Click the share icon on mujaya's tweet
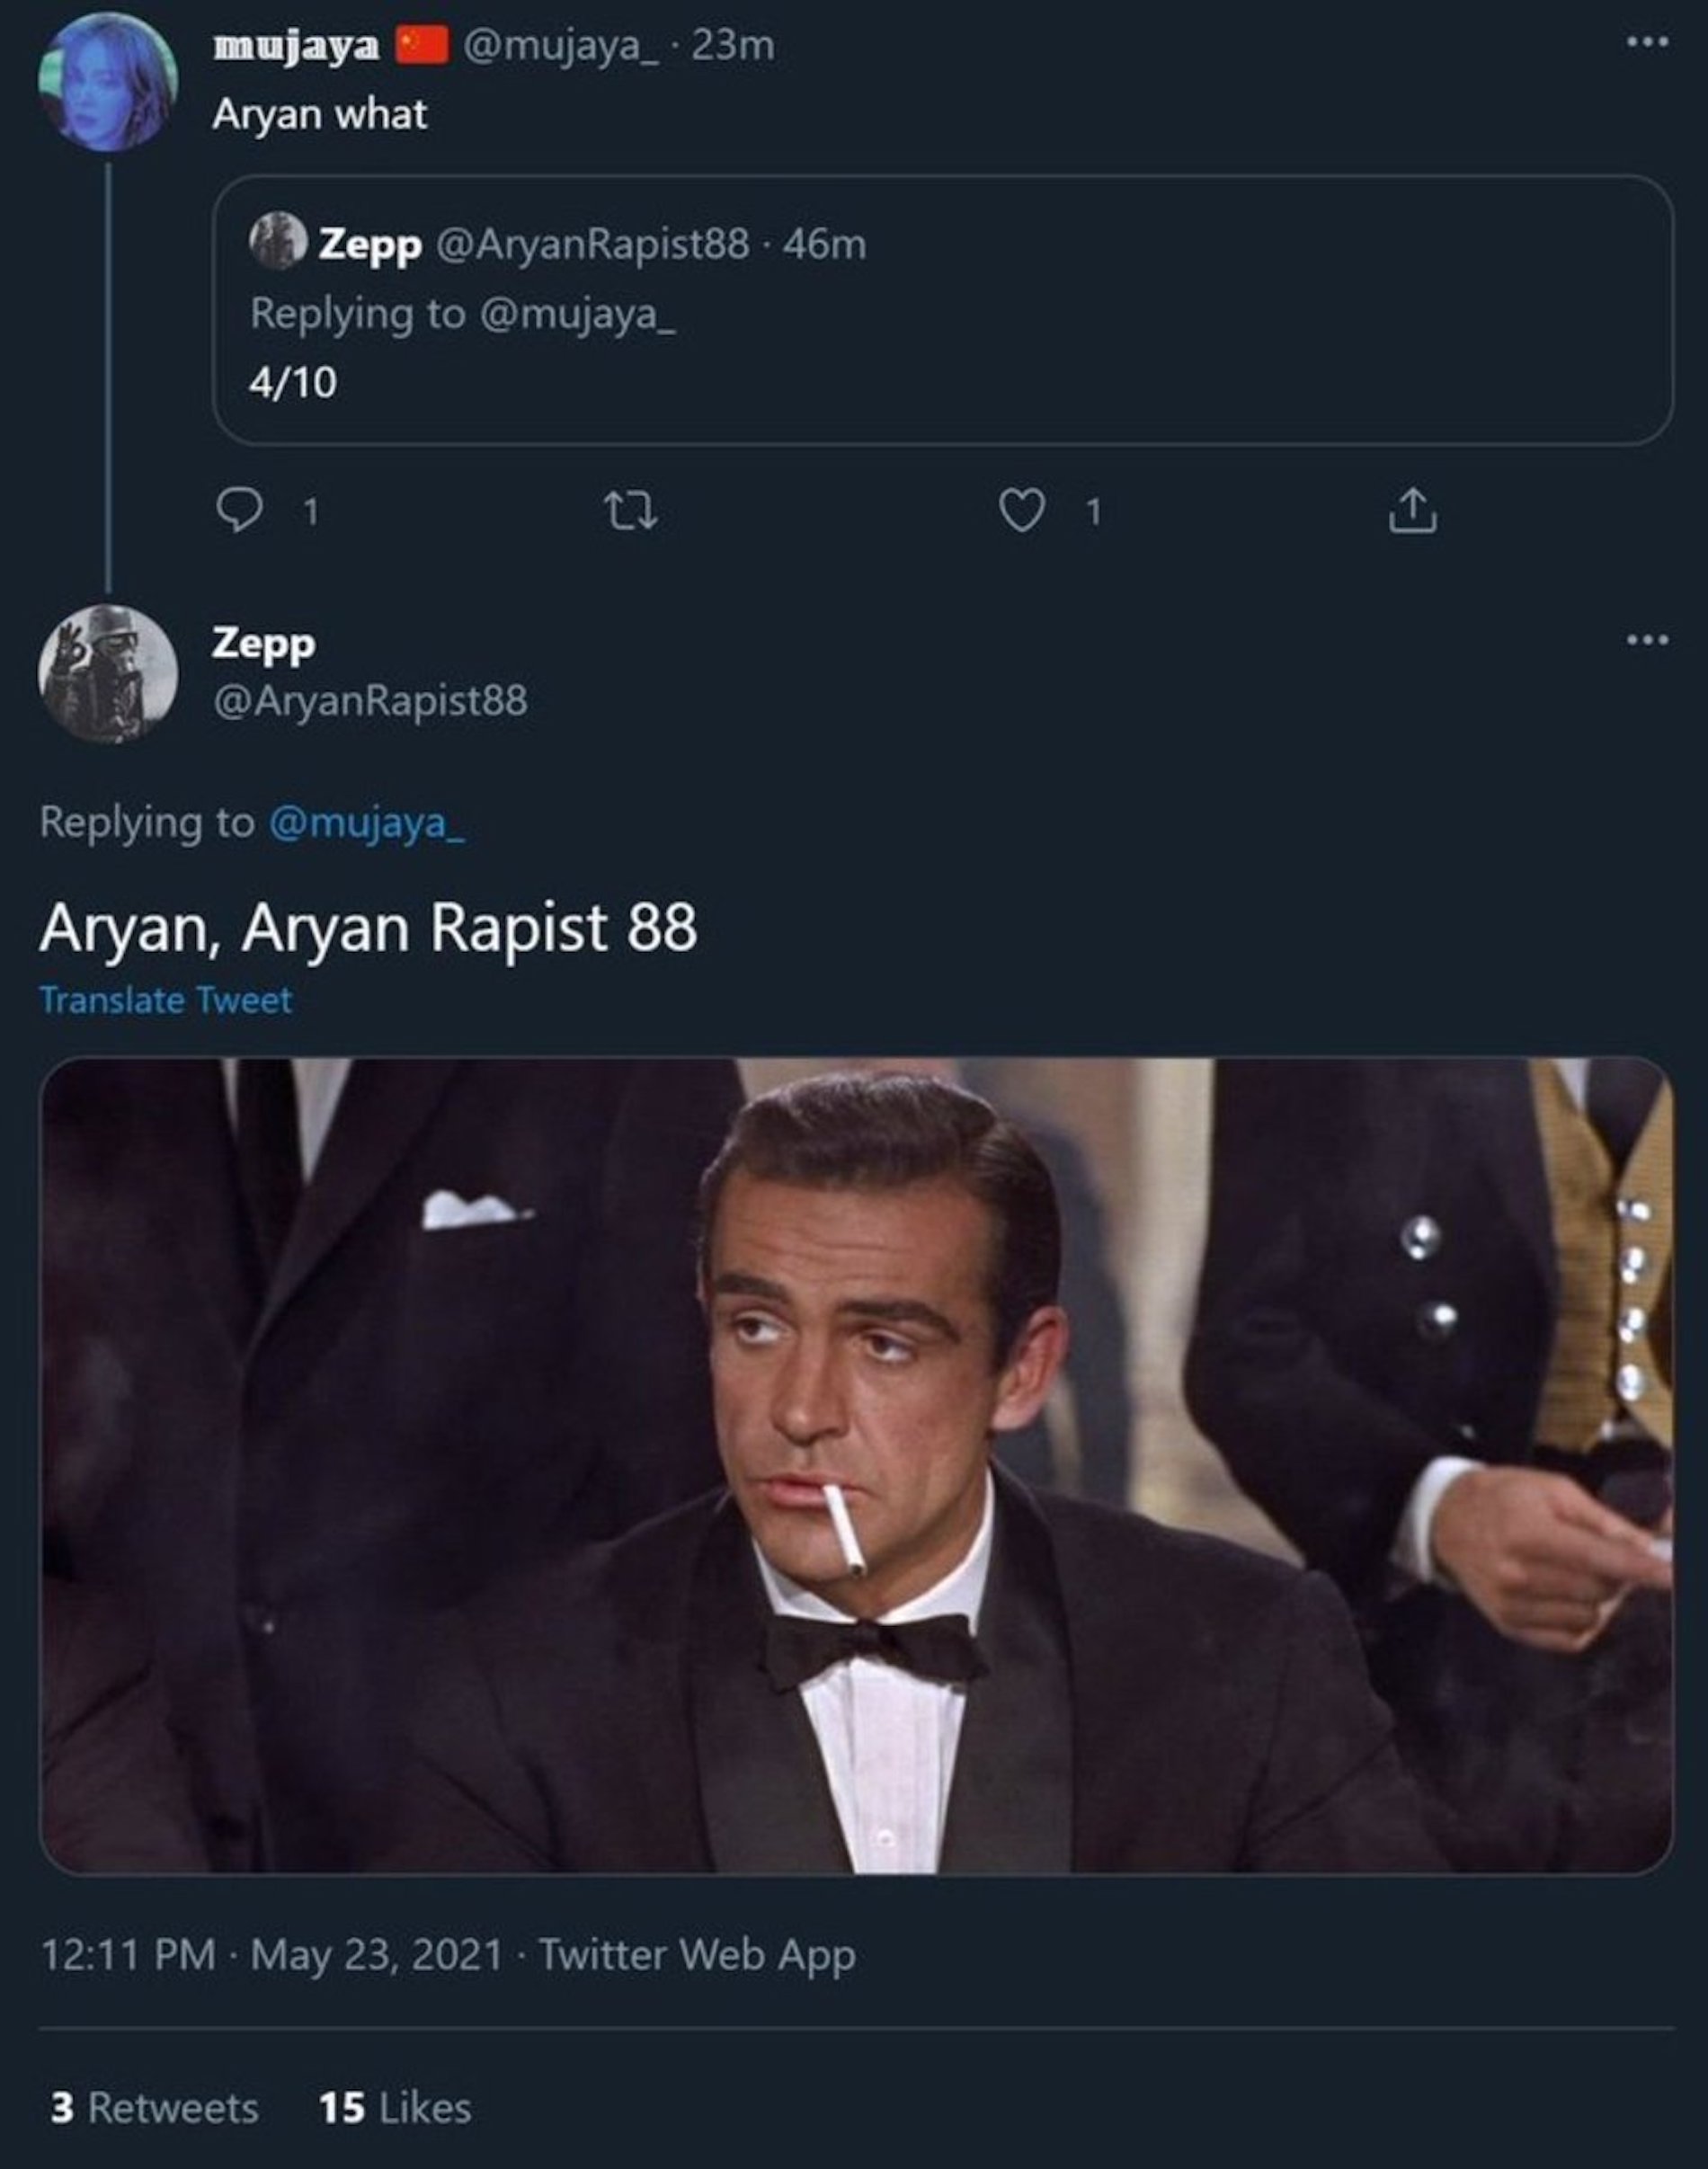Viewport: 1708px width, 2169px height. [x=1412, y=511]
